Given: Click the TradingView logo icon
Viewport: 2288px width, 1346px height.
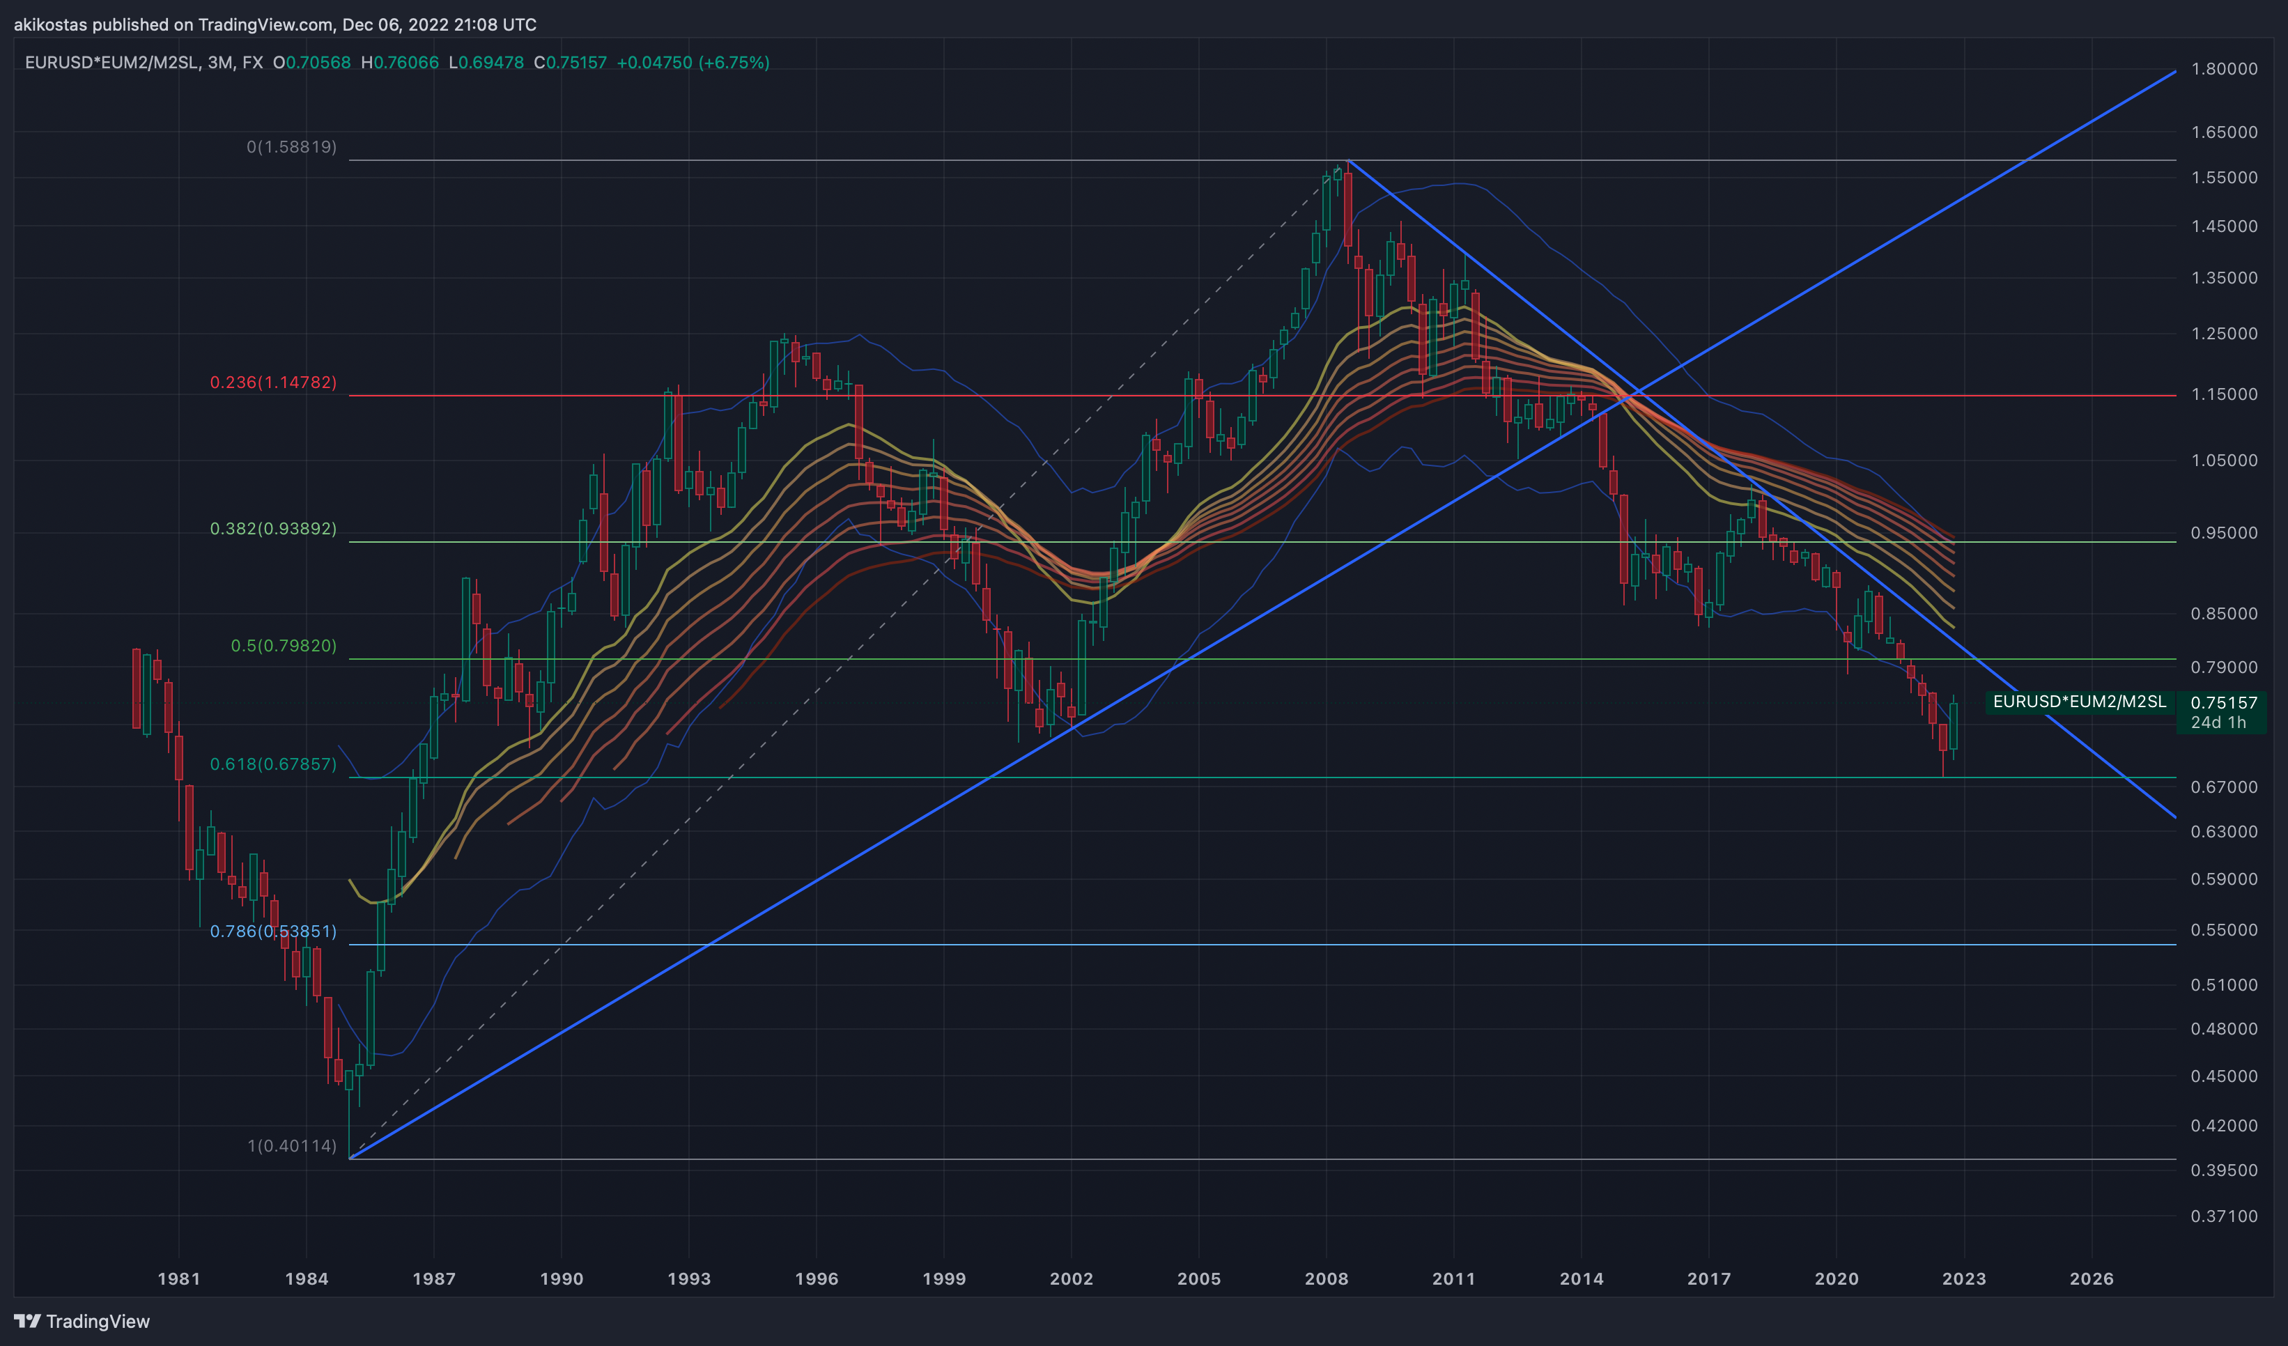Looking at the screenshot, I should point(27,1322).
